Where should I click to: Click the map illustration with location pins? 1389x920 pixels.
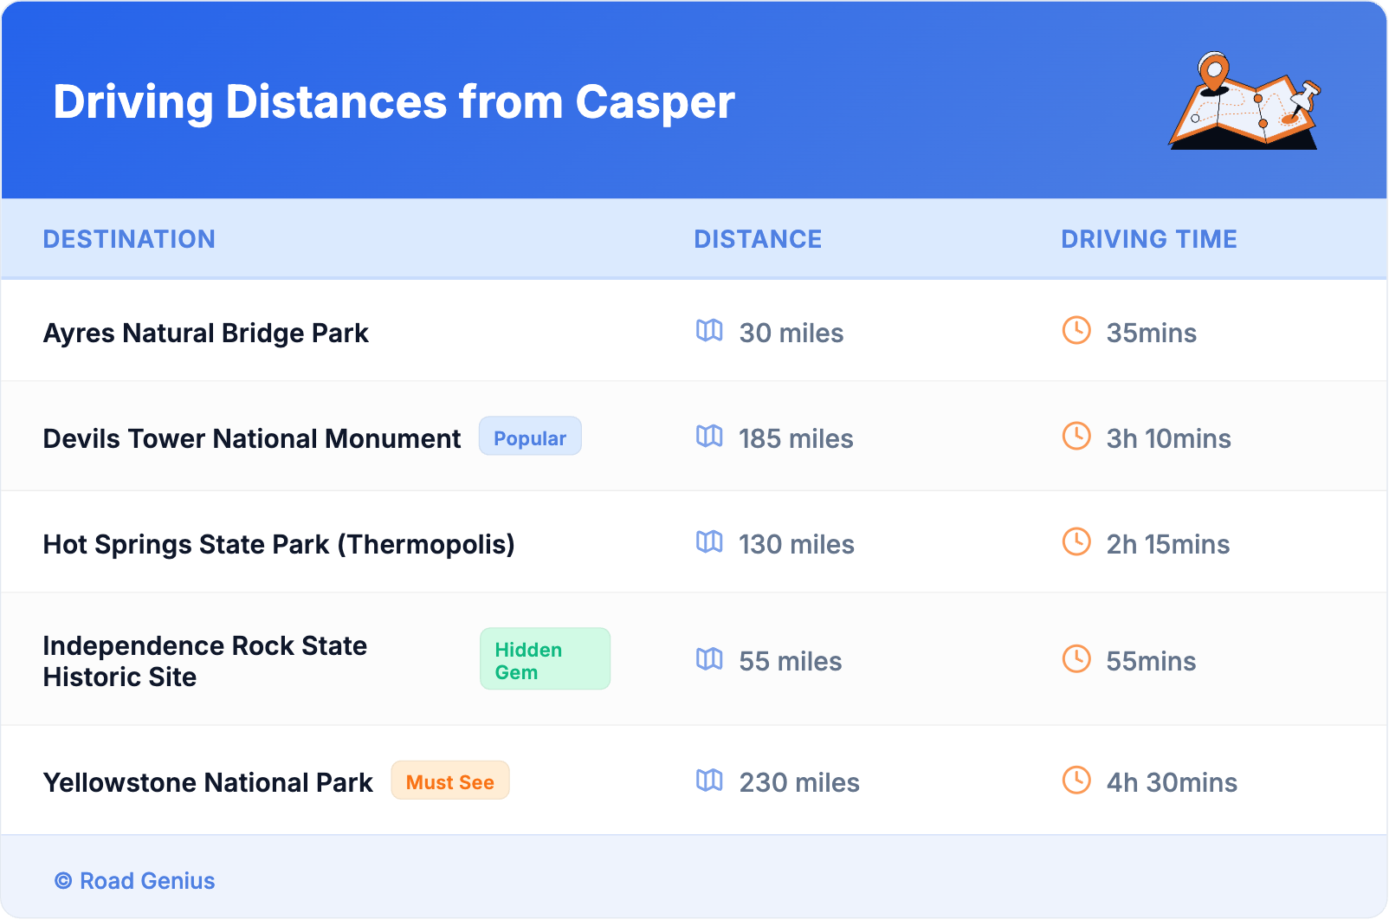1244,102
